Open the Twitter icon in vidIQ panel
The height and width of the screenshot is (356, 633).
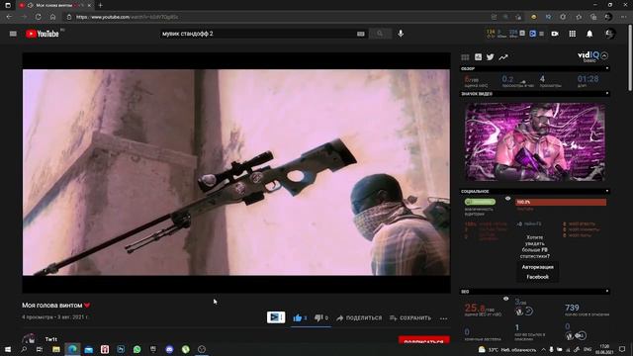(x=491, y=57)
